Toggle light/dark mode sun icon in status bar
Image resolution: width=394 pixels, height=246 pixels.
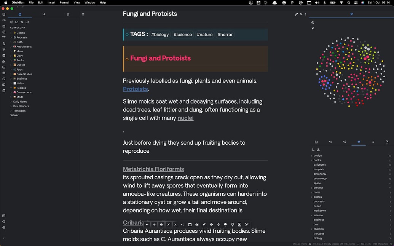click(309, 244)
